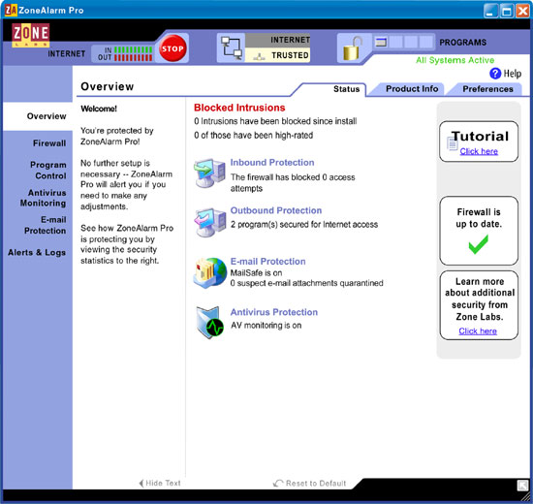Click the network zones computers icon

(232, 47)
